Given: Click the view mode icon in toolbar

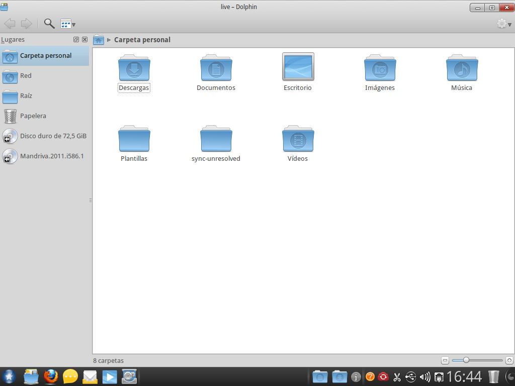Looking at the screenshot, I should click(66, 23).
